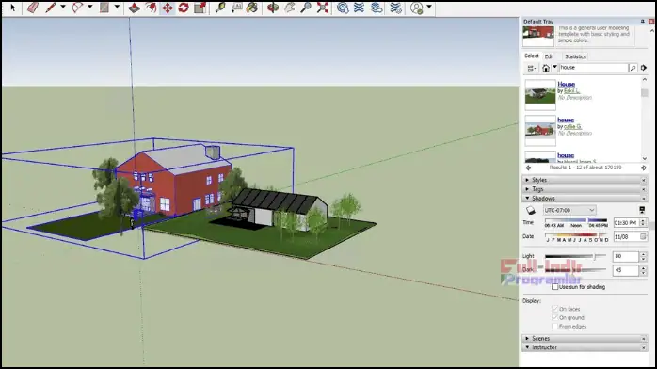Activate the Arc tool
This screenshot has width=657, height=369.
pyautogui.click(x=77, y=8)
